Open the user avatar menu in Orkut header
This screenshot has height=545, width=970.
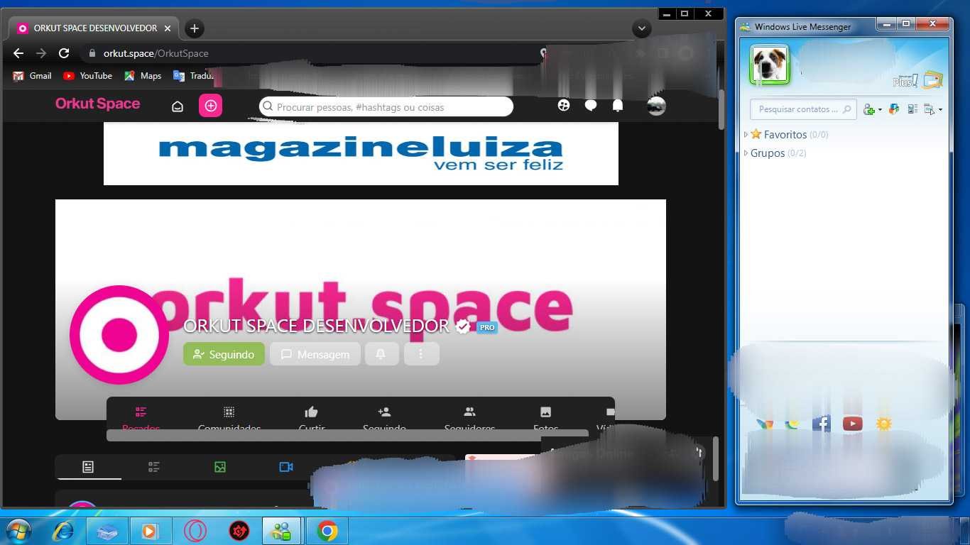pos(656,106)
